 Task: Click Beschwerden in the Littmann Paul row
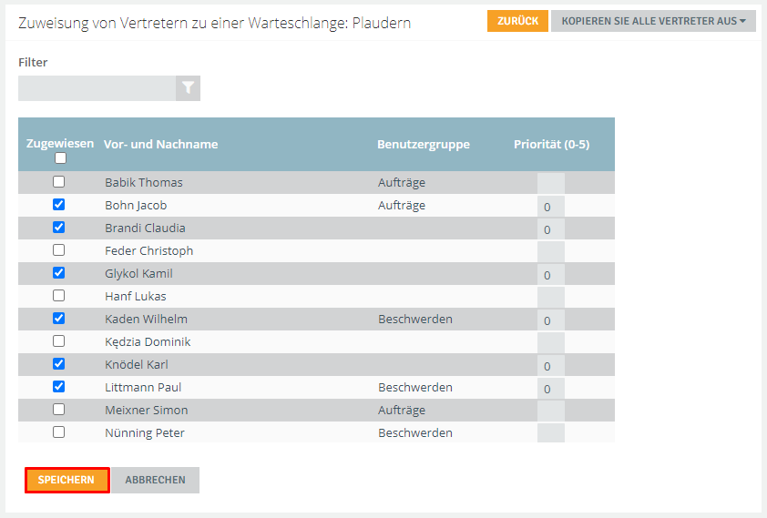coord(415,387)
